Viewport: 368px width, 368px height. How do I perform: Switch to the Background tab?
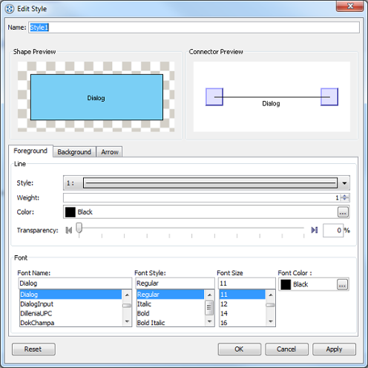pos(74,152)
